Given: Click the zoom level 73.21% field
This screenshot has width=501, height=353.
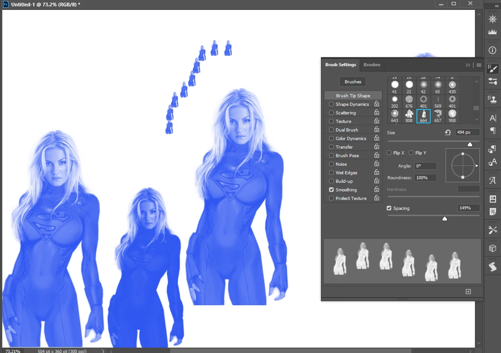Looking at the screenshot, I should 13,351.
